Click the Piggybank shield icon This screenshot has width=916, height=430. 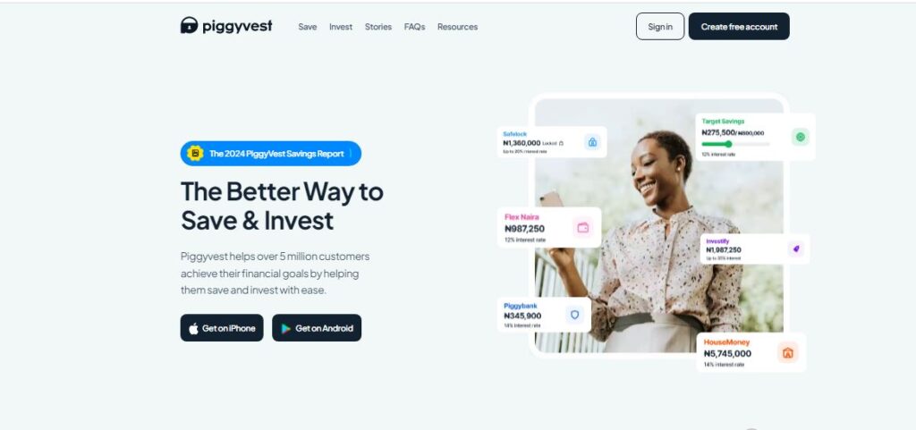[575, 315]
